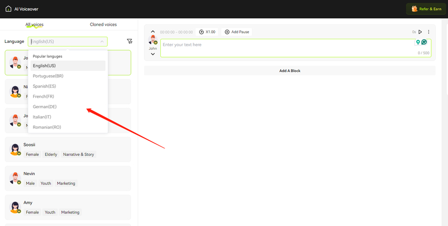Open the voice filter funnel icon

130,41
